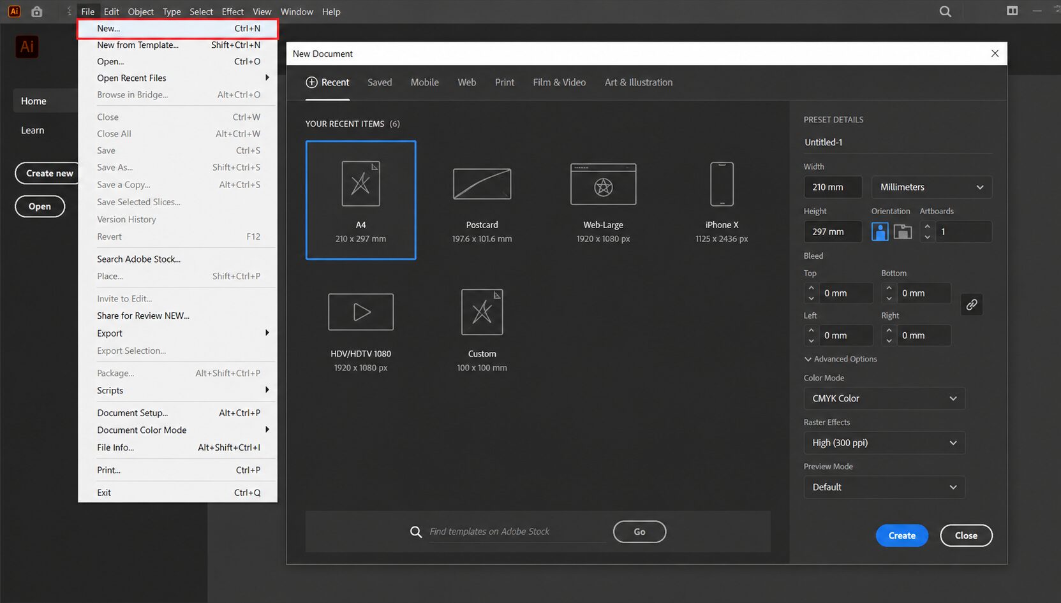Click the Illustrator Ai logo in title bar

coord(14,11)
